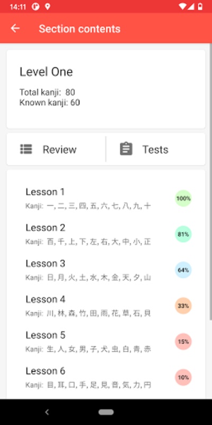The image size is (212, 425).
Task: Click the red 10% progress badge
Action: (183, 377)
